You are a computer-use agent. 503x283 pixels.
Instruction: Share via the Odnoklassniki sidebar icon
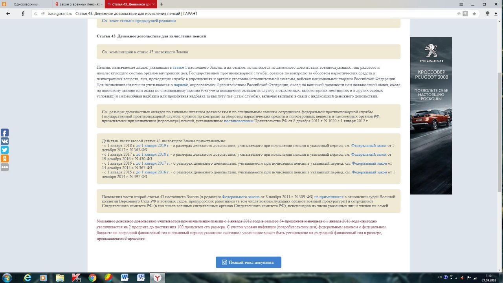5,159
